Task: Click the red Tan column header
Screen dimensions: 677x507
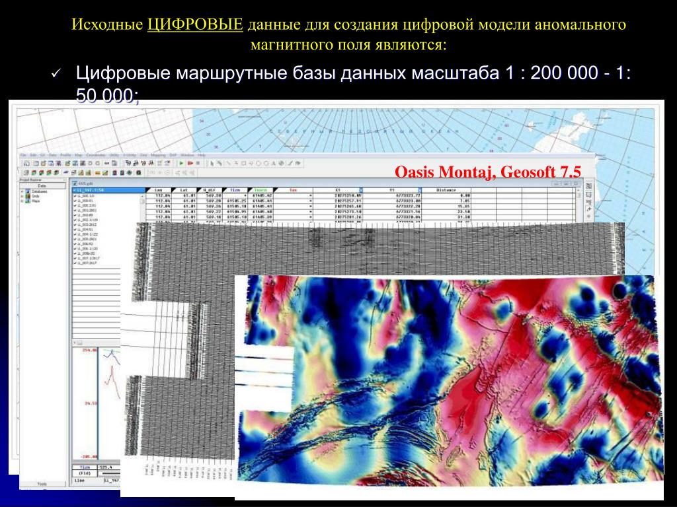Action: 293,190
